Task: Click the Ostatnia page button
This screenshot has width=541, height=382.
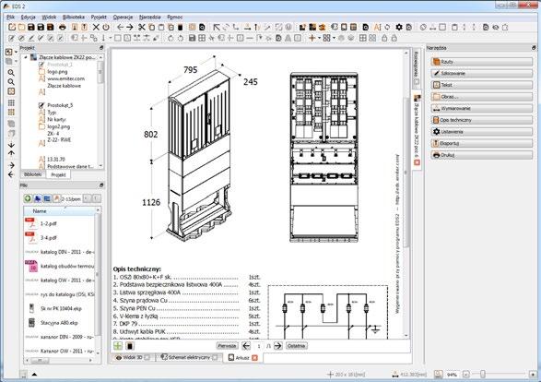Action: [297, 346]
